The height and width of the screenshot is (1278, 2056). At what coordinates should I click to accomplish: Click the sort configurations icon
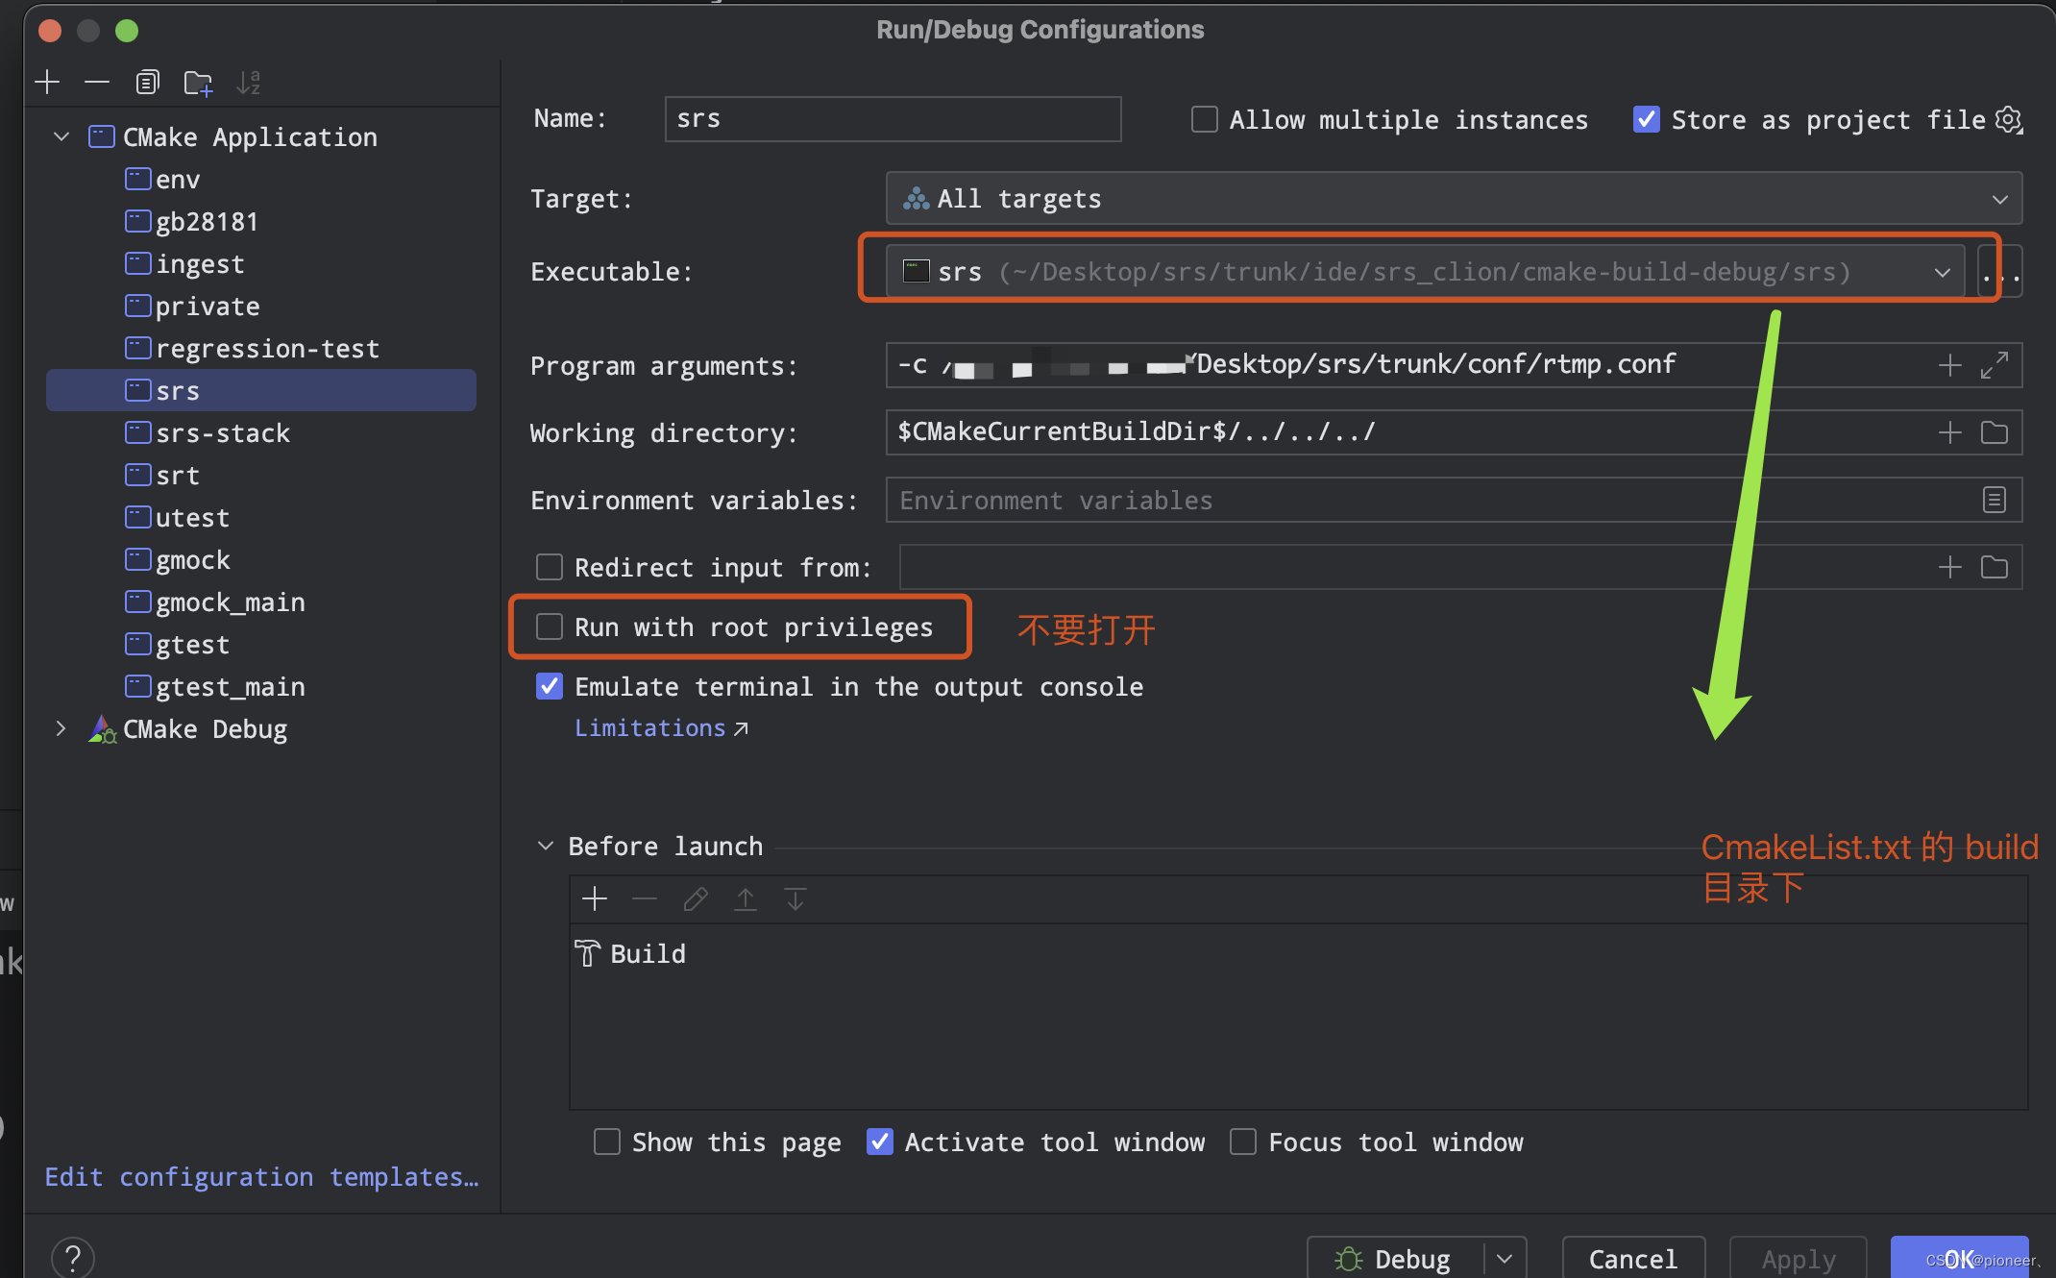(249, 83)
